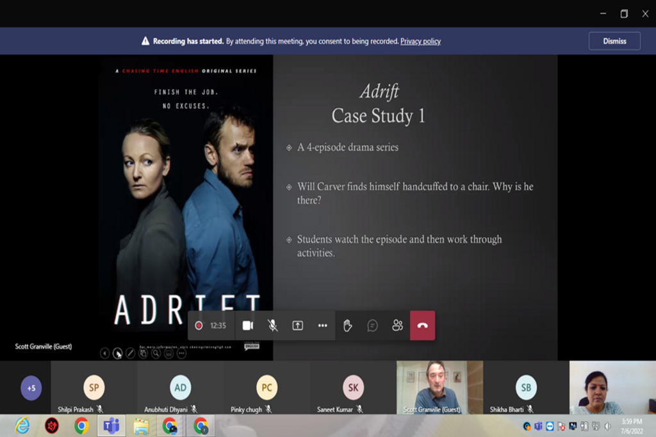656x437 pixels.
Task: Open TeamViewer from the system tray
Action: click(550, 426)
